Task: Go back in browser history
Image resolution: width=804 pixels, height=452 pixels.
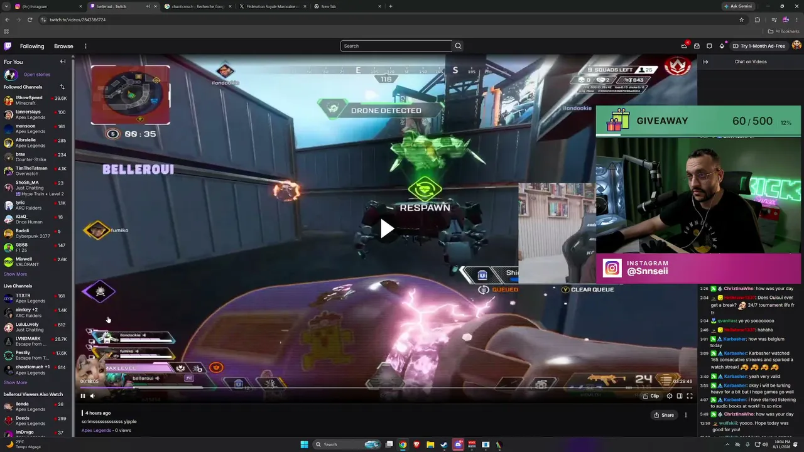Action: pyautogui.click(x=7, y=19)
